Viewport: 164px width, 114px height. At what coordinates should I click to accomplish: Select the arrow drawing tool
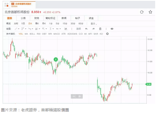click(43, 29)
